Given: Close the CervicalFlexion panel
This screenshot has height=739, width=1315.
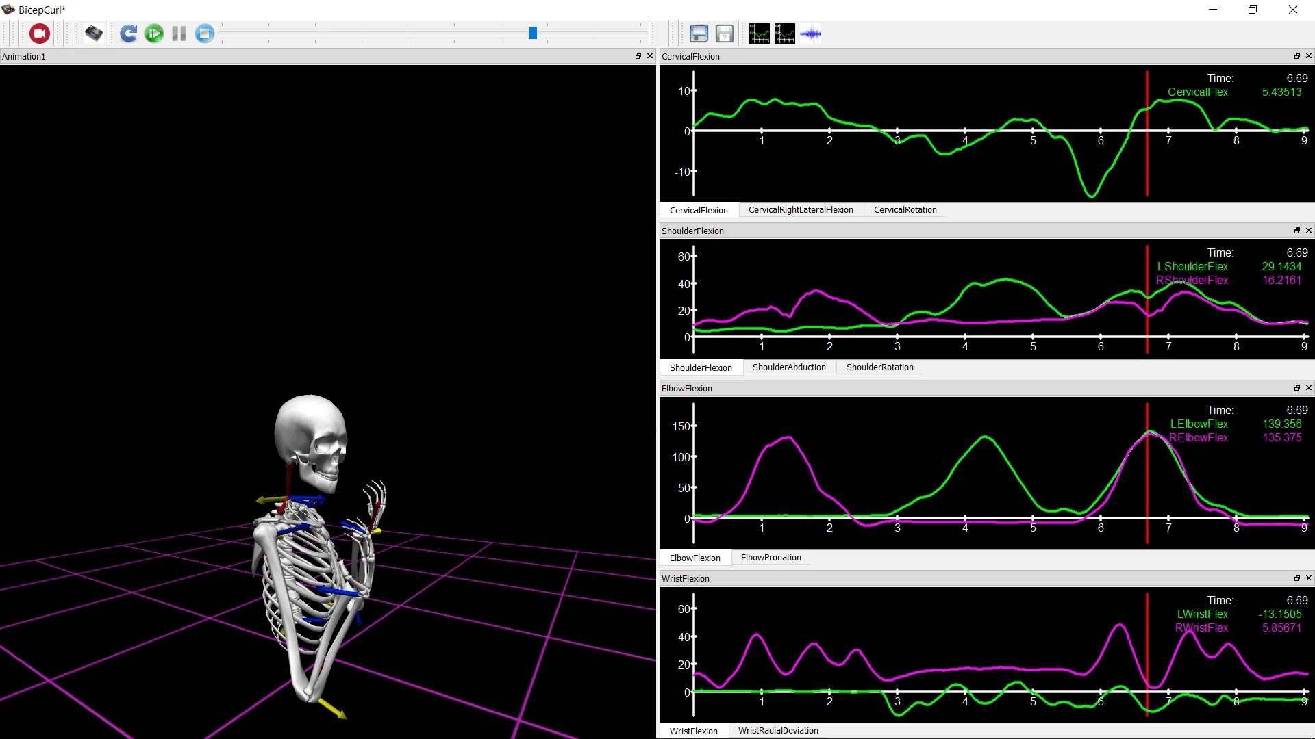Looking at the screenshot, I should pyautogui.click(x=1309, y=56).
